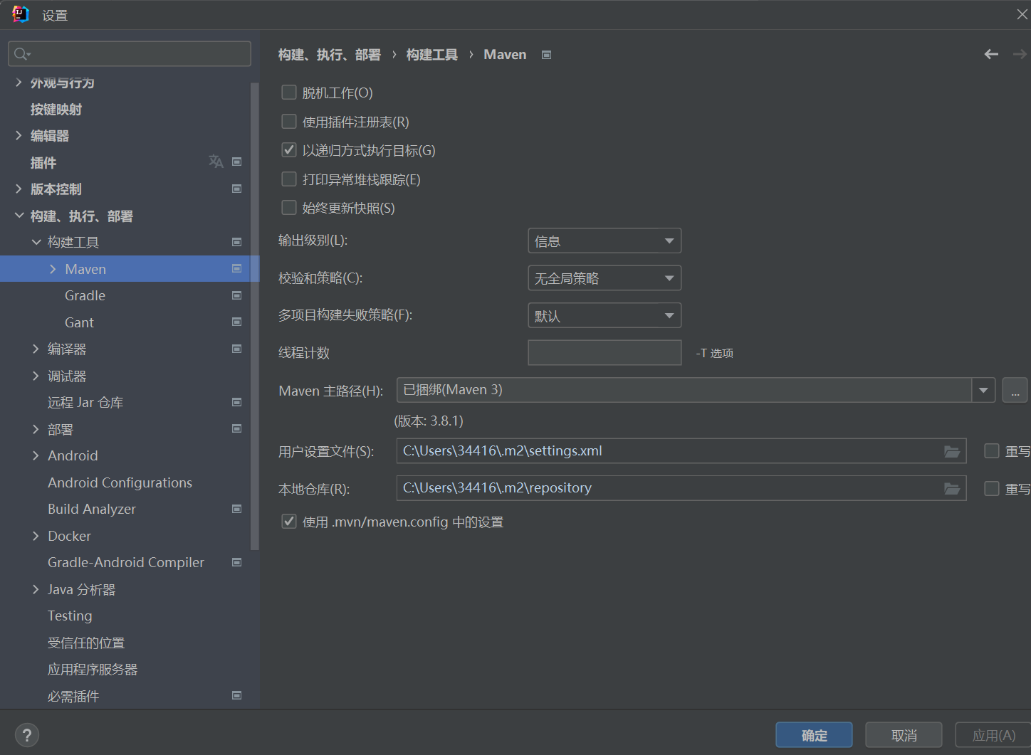Open 校验和策略 dropdown showing 无全局策略
Image resolution: width=1031 pixels, height=755 pixels.
pos(605,278)
